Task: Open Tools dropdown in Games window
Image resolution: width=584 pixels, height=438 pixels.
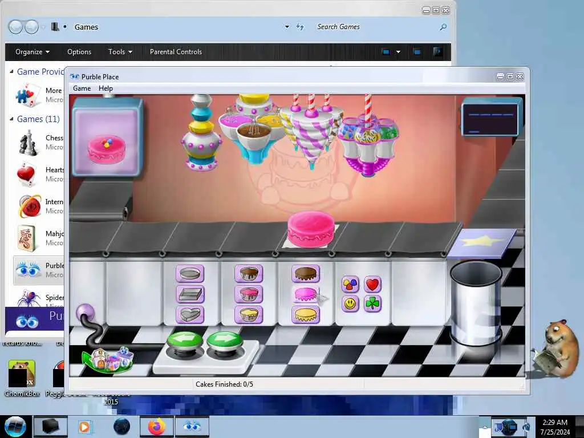Action: pyautogui.click(x=120, y=52)
